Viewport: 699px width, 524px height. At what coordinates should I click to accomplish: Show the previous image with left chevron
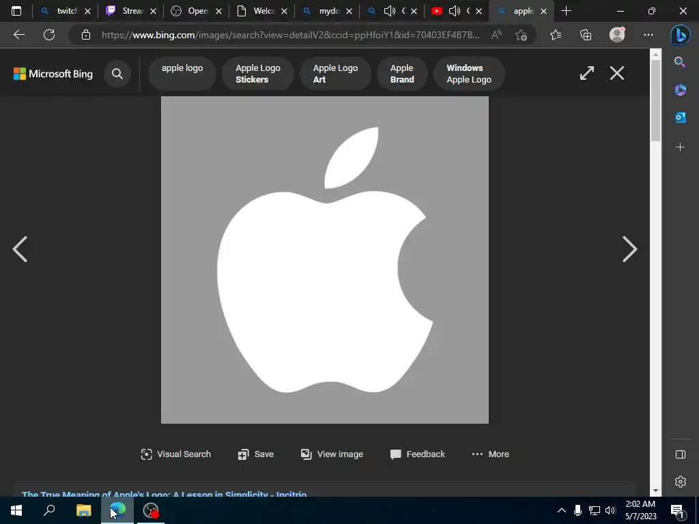(x=20, y=249)
